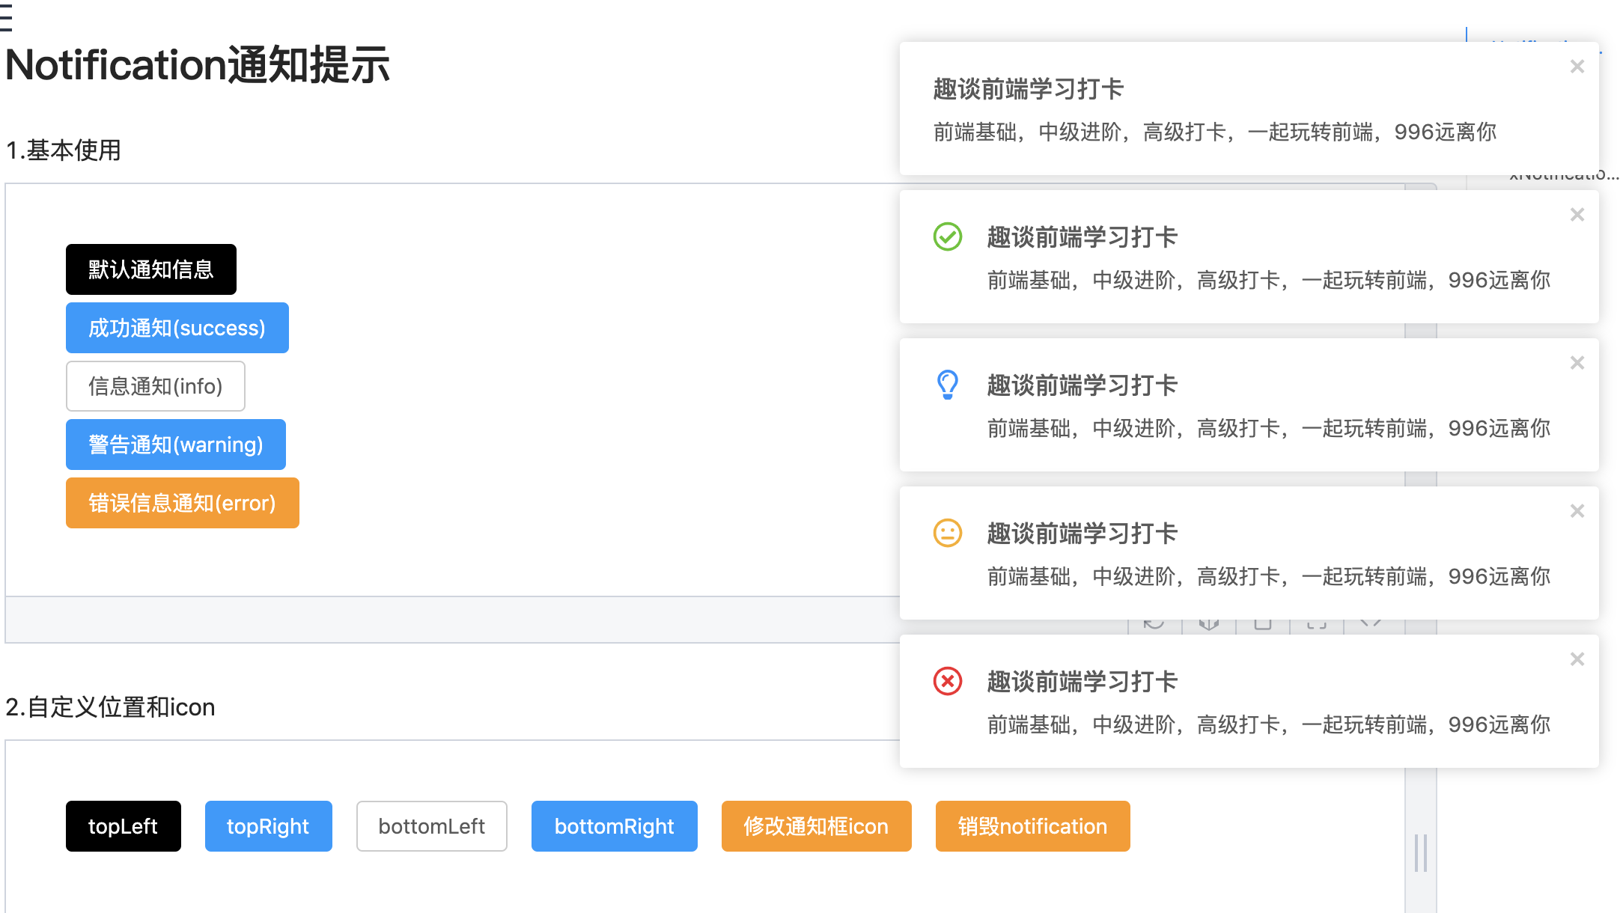Click the 默认通知信息 black button
The width and height of the screenshot is (1623, 913).
(151, 269)
